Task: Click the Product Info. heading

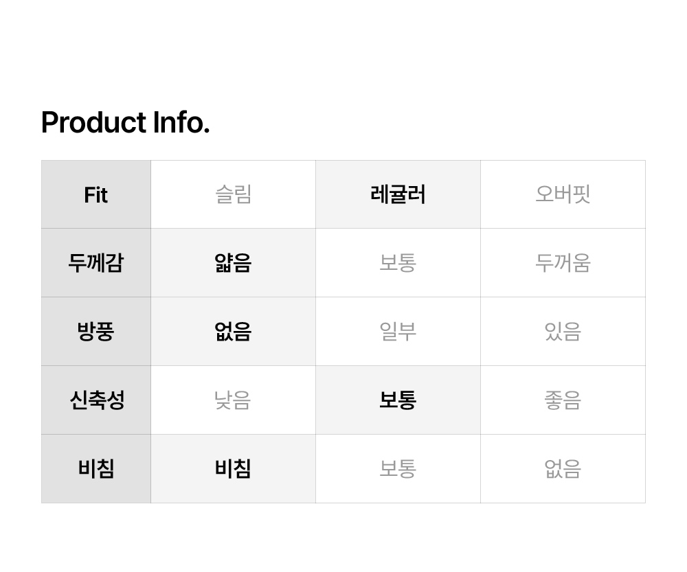Action: (x=125, y=123)
